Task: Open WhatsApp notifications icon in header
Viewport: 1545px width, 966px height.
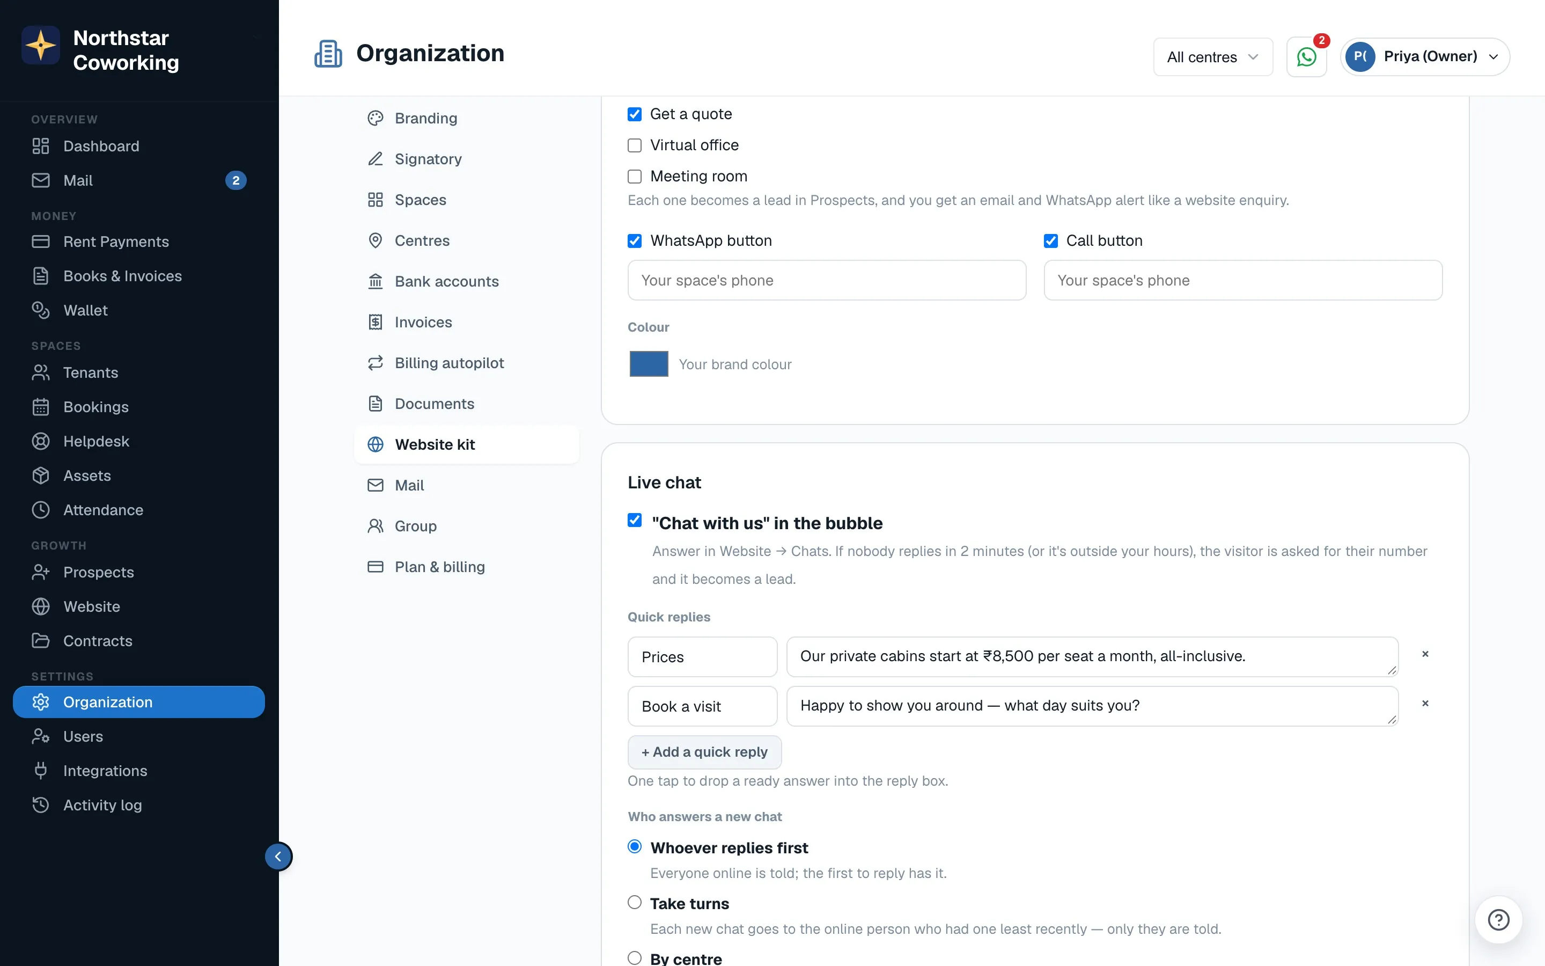Action: click(x=1306, y=57)
